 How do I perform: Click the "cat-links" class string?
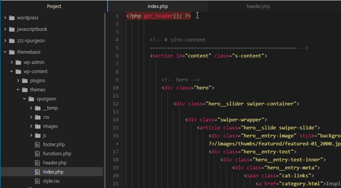pyautogui.click(x=297, y=175)
